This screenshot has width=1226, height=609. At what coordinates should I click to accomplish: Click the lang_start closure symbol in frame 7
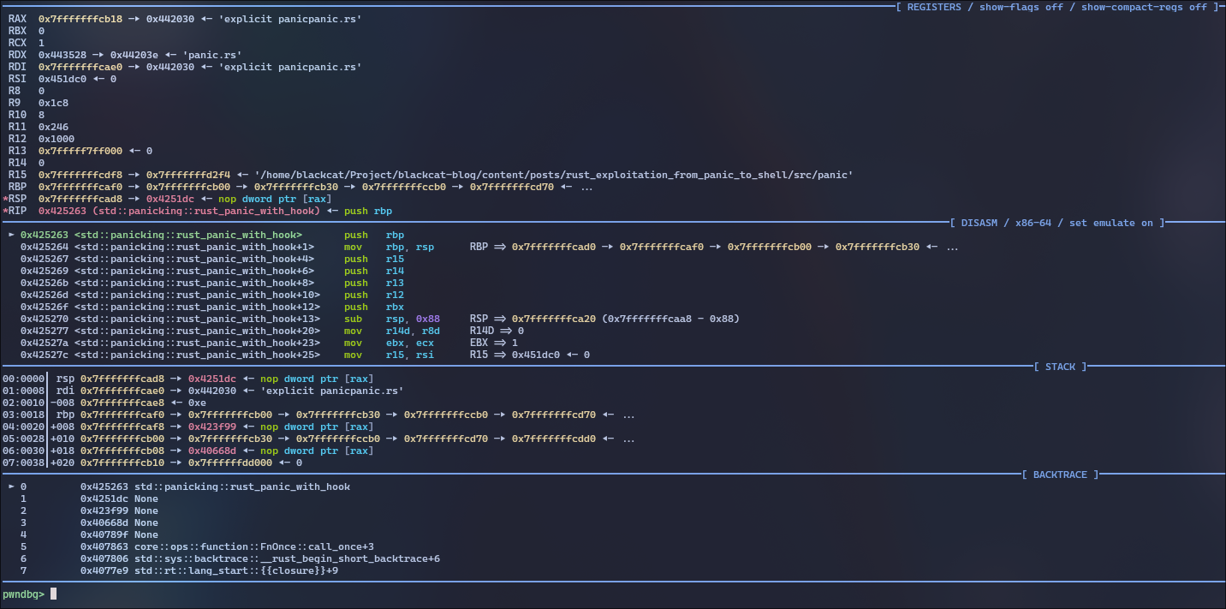coord(235,570)
